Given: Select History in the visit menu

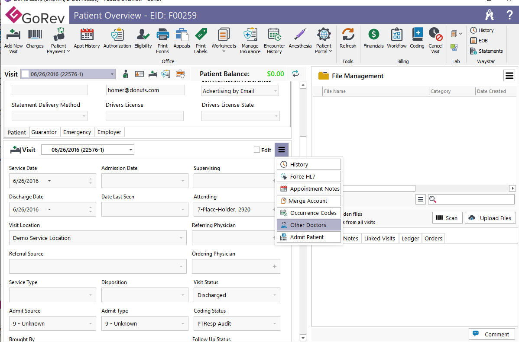Looking at the screenshot, I should [x=308, y=165].
